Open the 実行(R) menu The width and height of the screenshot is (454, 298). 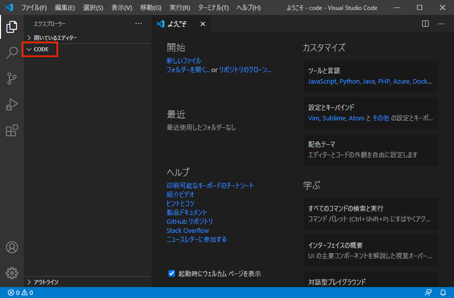point(179,7)
